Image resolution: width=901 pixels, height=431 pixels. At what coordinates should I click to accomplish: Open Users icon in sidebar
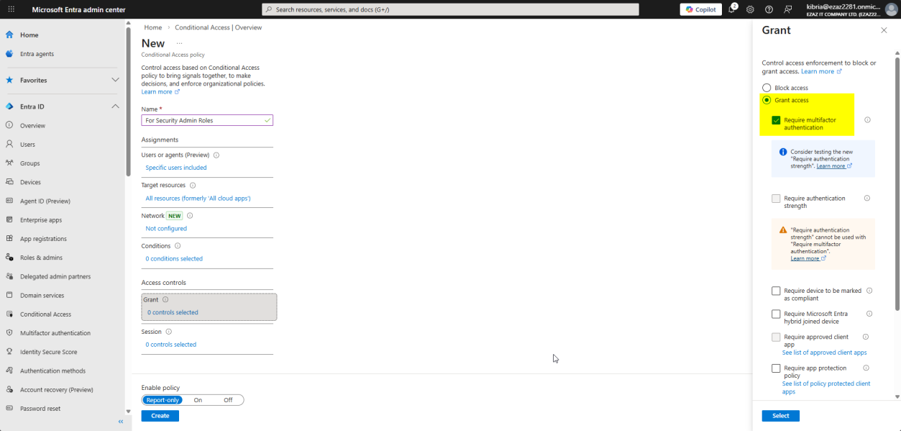tap(9, 145)
